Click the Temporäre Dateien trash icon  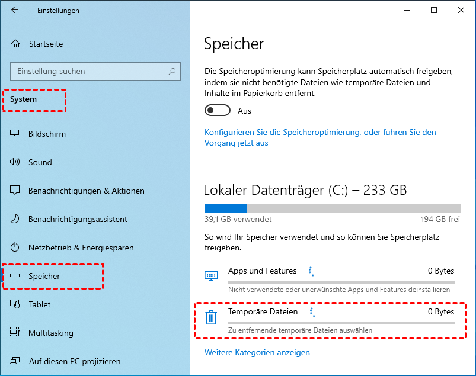pos(211,318)
